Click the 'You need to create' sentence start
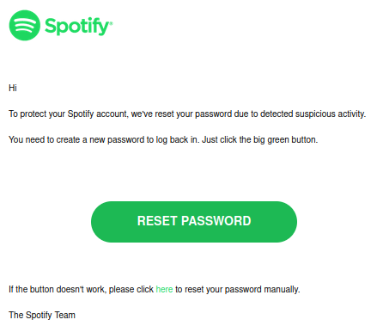The image size is (383, 332). tap(44, 139)
